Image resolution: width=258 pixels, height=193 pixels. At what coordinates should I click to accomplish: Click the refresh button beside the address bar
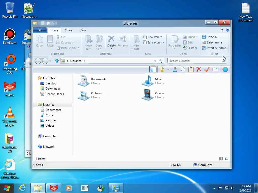(161, 61)
